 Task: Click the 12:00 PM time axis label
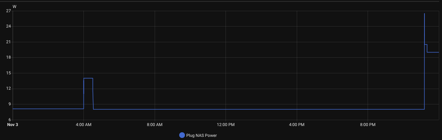[x=225, y=125]
